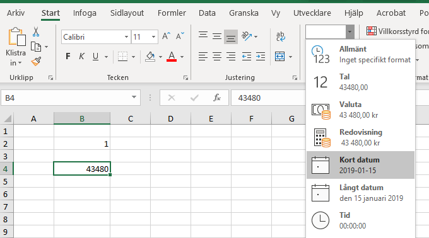Click the cancel X in formula bar
This screenshot has width=429, height=238.
[172, 98]
